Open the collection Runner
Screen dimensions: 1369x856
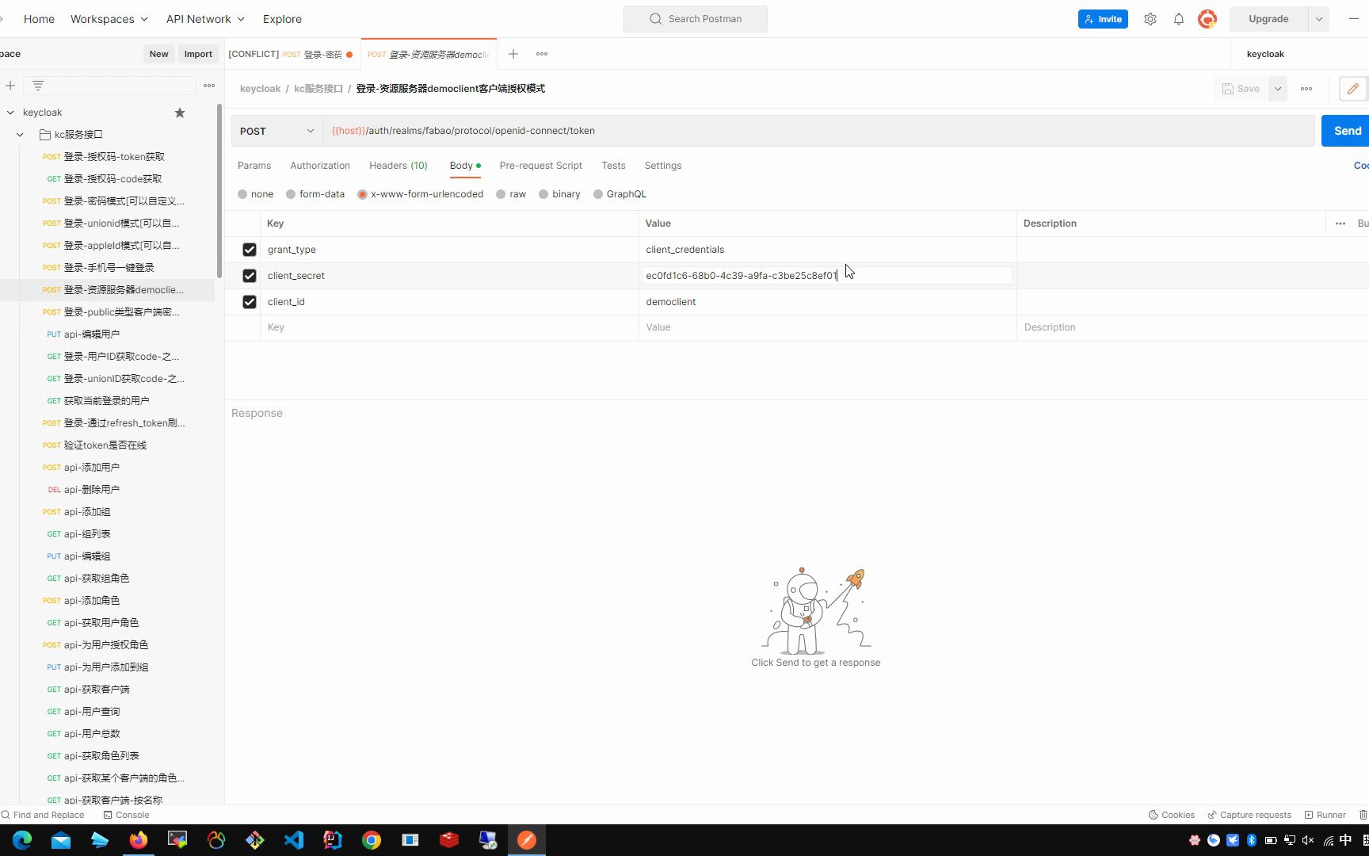[x=1325, y=815]
